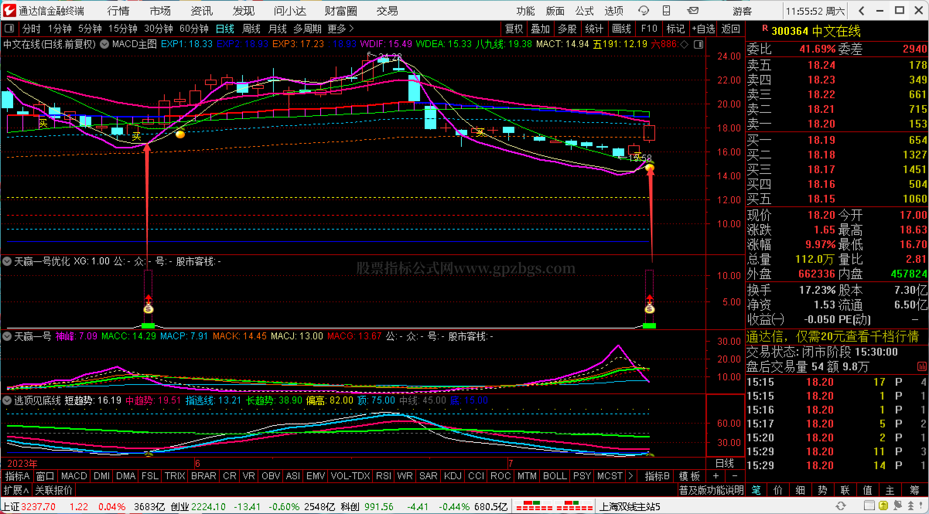Click the 画线 drawing tools button

coord(622,29)
